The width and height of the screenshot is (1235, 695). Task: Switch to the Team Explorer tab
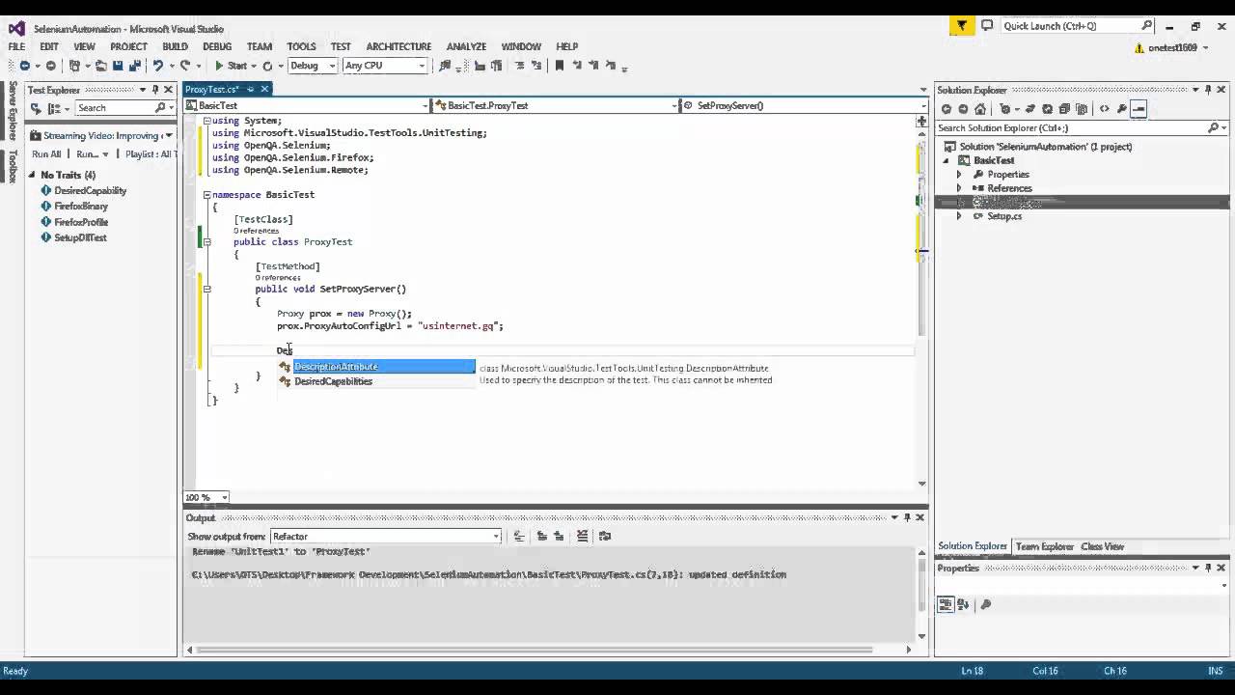coord(1044,546)
